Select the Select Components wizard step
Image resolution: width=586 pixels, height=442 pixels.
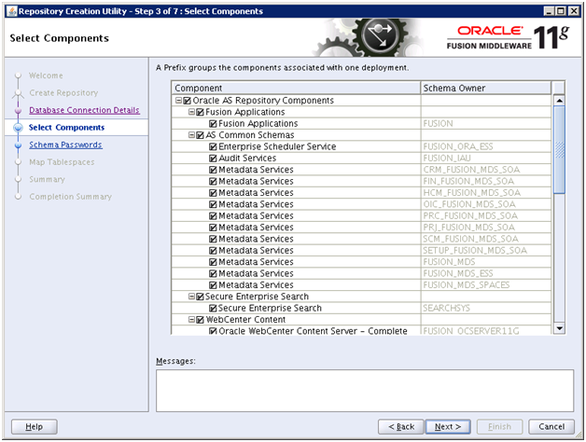pyautogui.click(x=66, y=128)
